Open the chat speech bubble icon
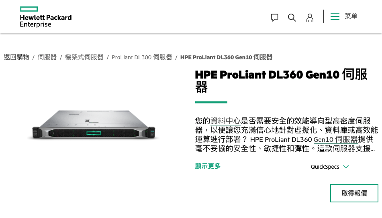This screenshot has width=382, height=218. coord(275,18)
